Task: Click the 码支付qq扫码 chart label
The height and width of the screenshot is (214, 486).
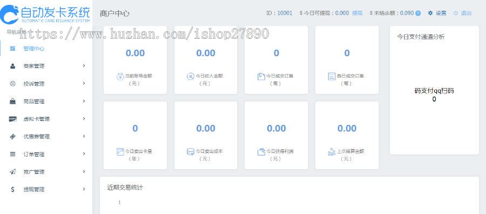Action: 434,91
